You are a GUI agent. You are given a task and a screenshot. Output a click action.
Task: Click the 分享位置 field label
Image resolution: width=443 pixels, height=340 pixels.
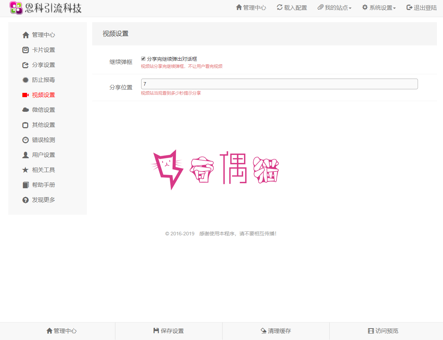click(121, 87)
